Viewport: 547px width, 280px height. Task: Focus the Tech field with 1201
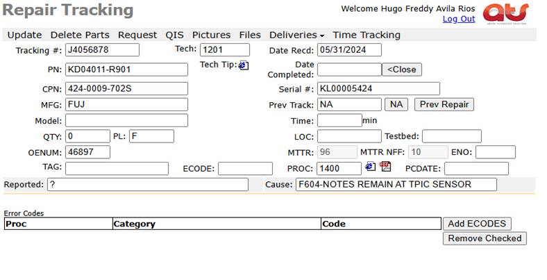click(225, 50)
